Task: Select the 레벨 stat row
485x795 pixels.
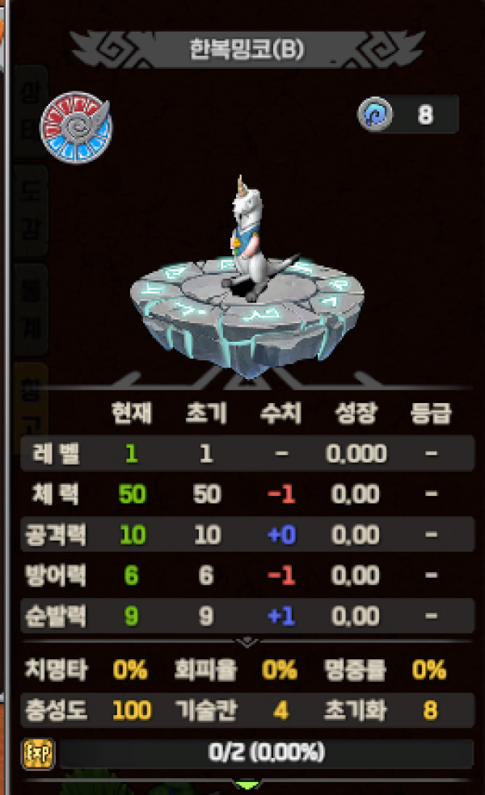Action: click(x=247, y=453)
